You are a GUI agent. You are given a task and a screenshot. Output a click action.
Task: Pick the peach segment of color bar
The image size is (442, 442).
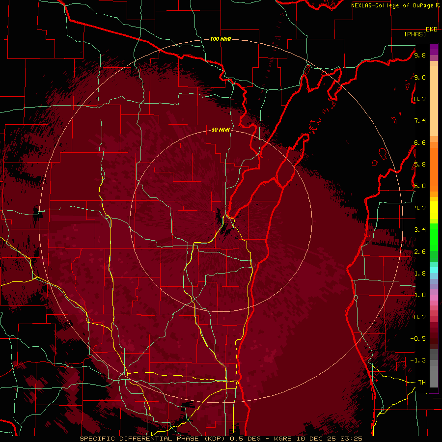(434, 102)
